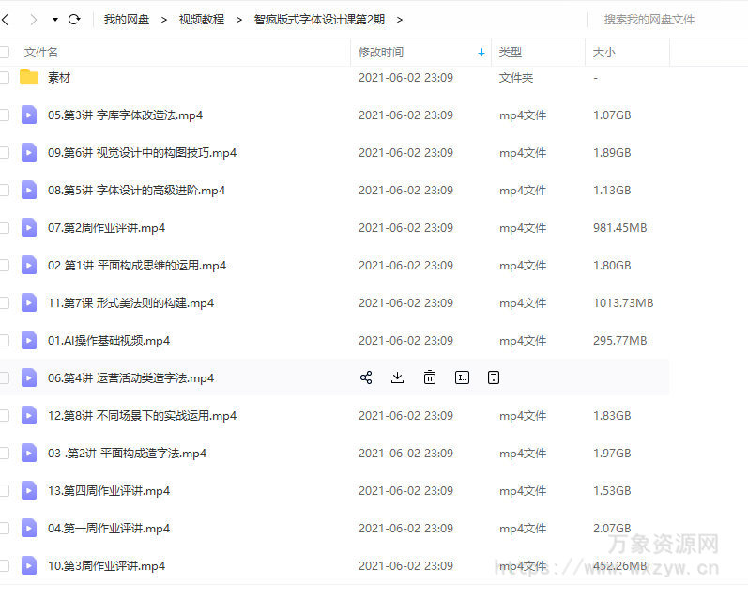Navigate to 我的网盘 breadcrumb
748x600 pixels.
(x=127, y=20)
